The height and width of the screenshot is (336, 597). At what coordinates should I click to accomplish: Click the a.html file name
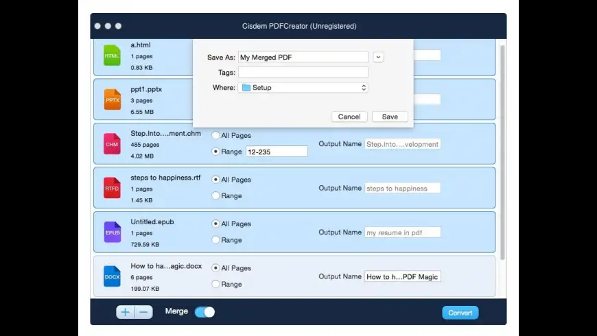(141, 45)
